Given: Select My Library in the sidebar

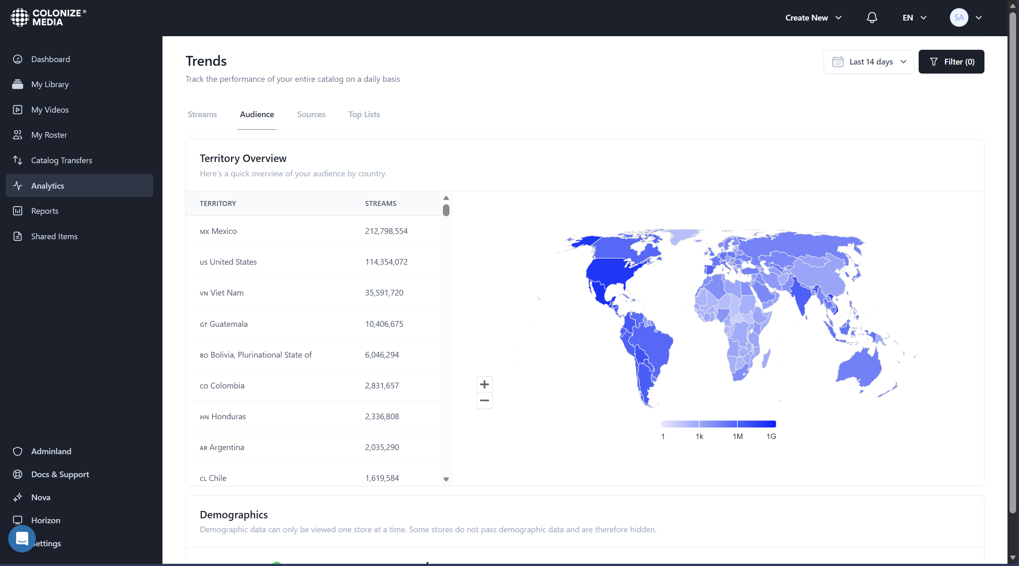Looking at the screenshot, I should 50,84.
